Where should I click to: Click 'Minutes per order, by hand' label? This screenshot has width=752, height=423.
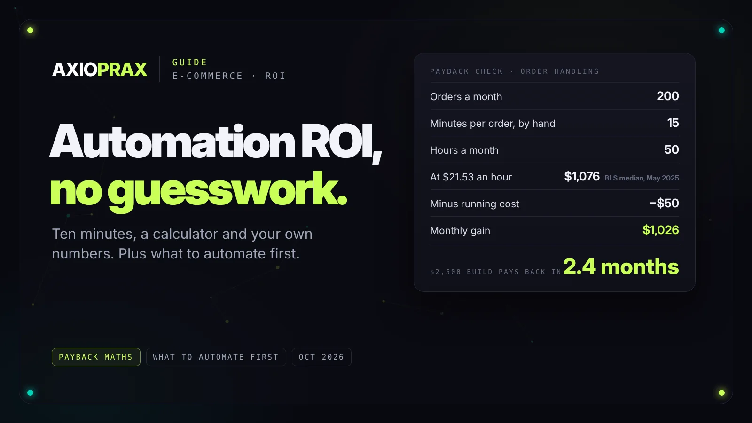493,124
